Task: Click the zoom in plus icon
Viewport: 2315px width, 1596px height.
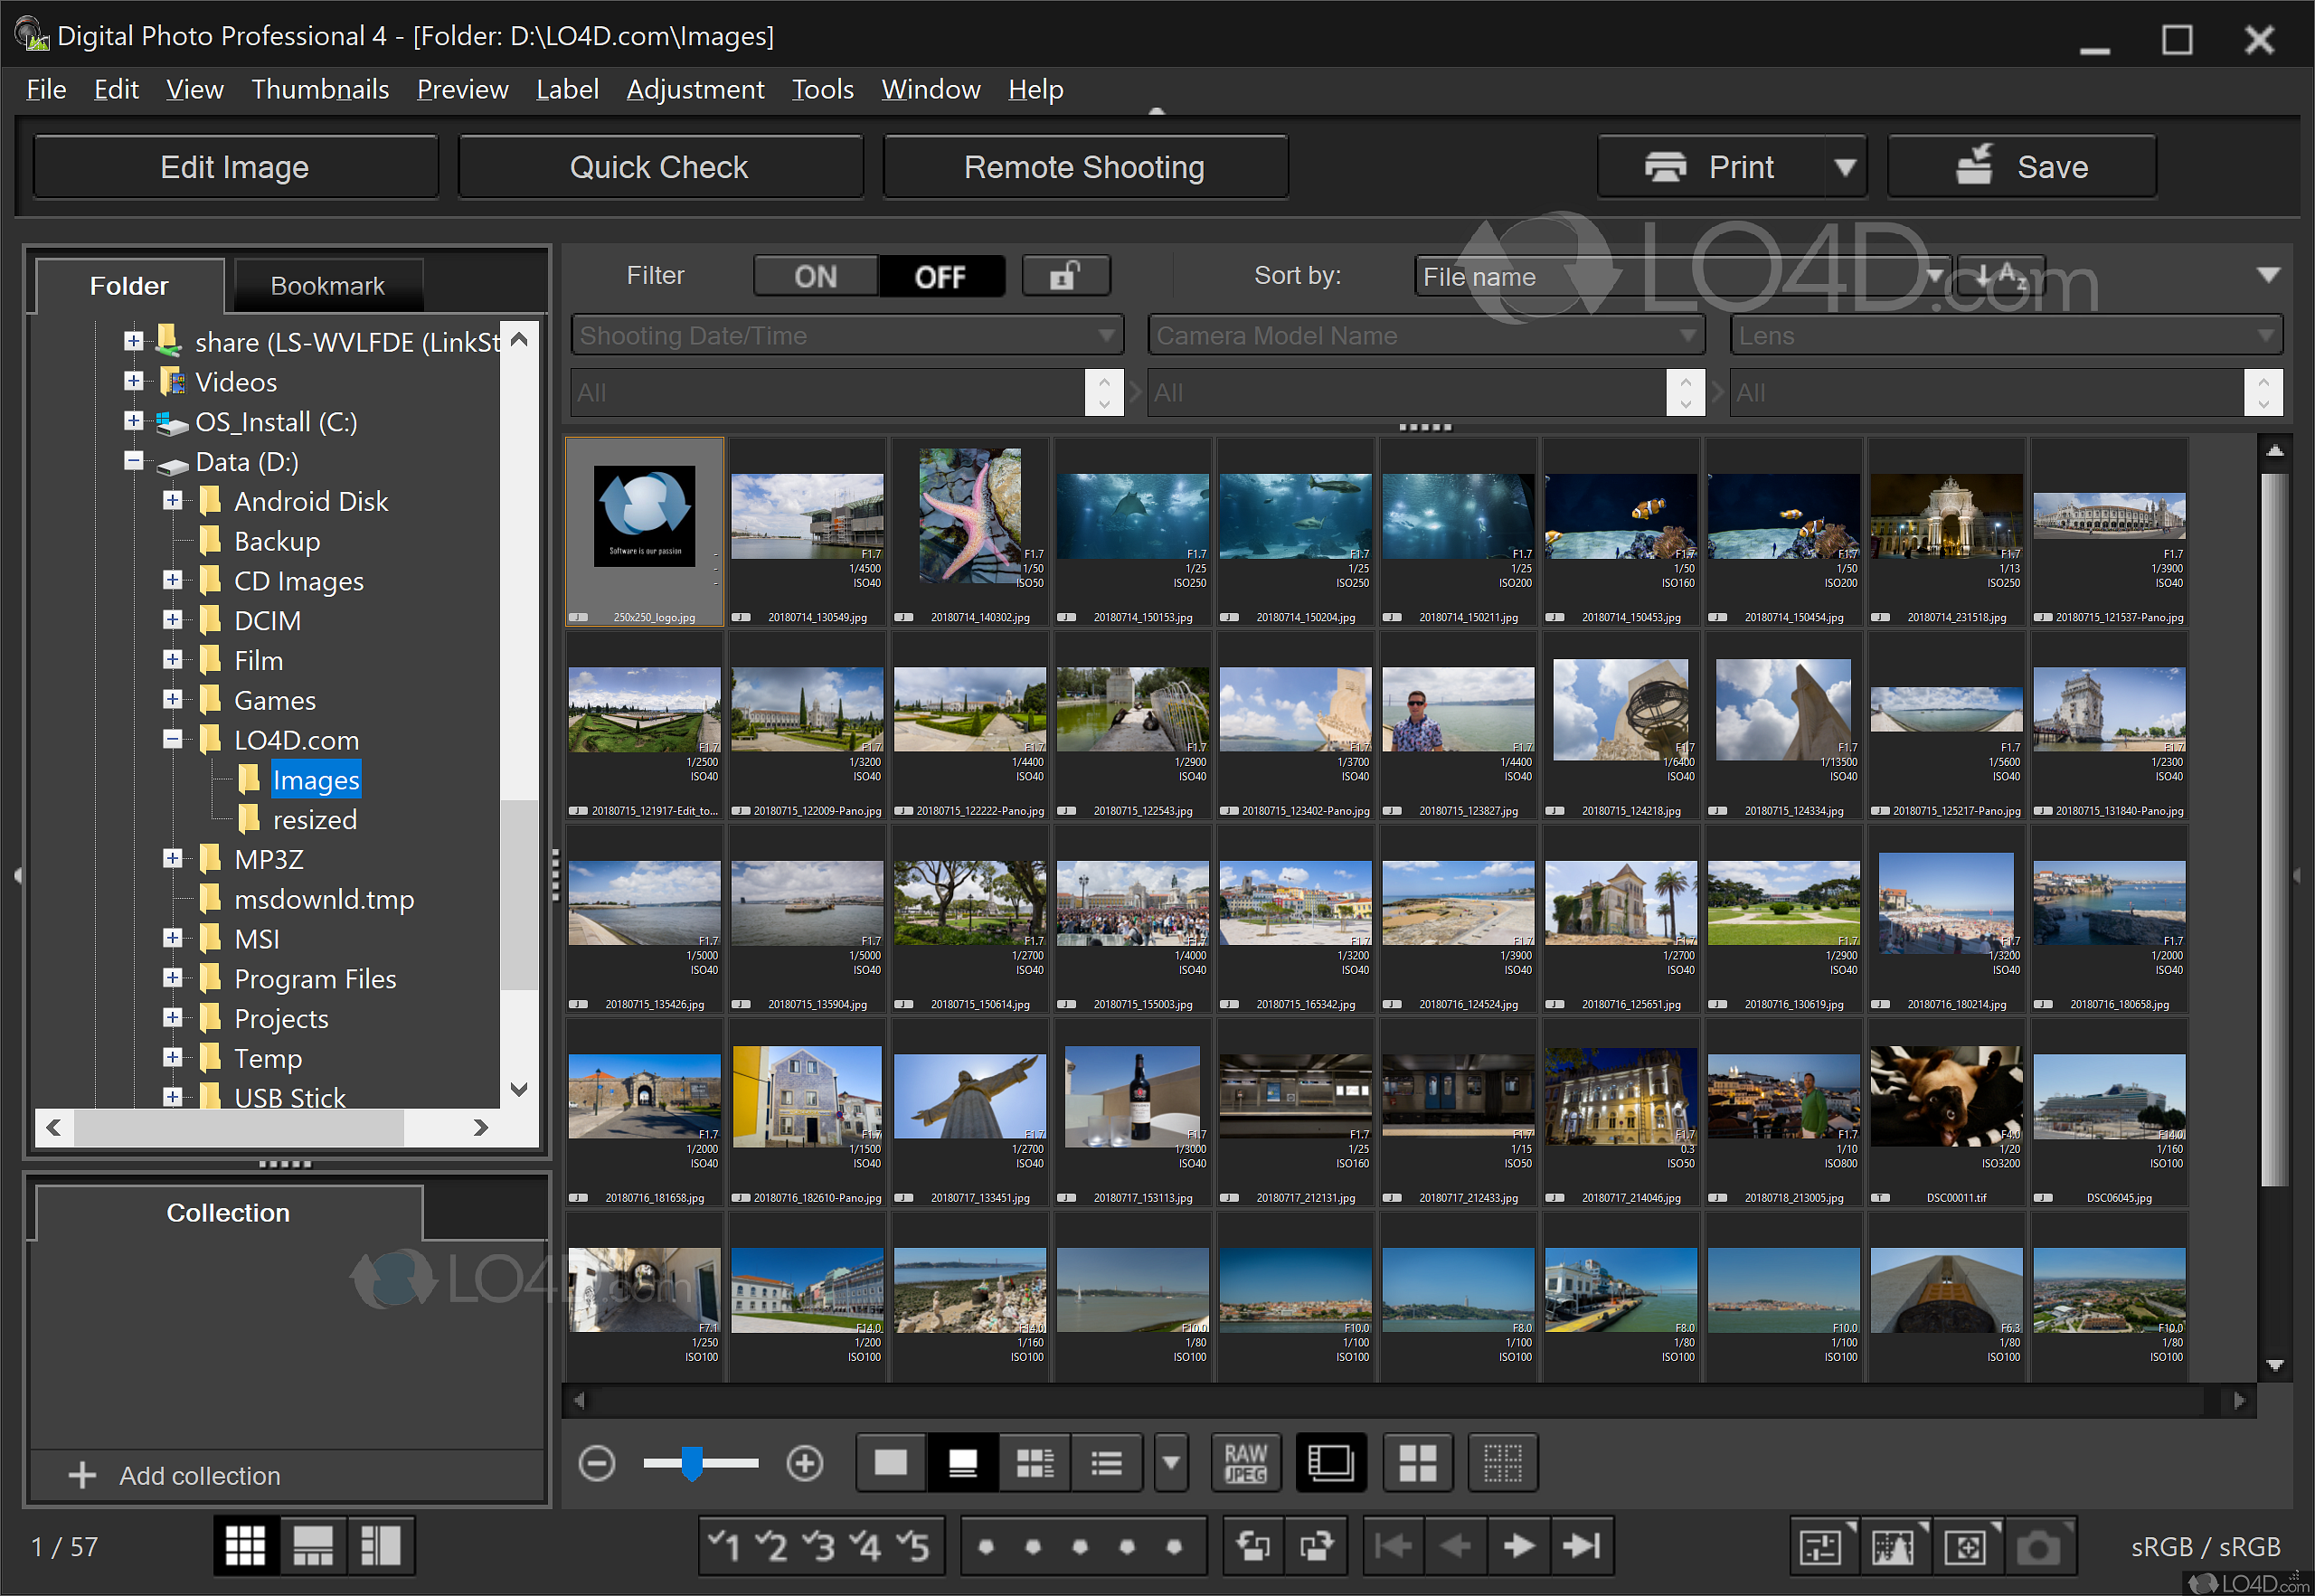Action: coord(804,1464)
